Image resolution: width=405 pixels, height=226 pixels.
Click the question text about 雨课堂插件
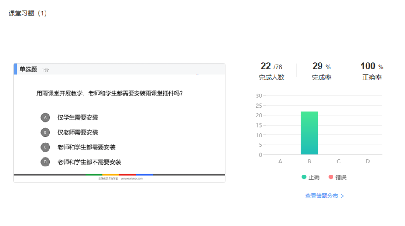(110, 93)
